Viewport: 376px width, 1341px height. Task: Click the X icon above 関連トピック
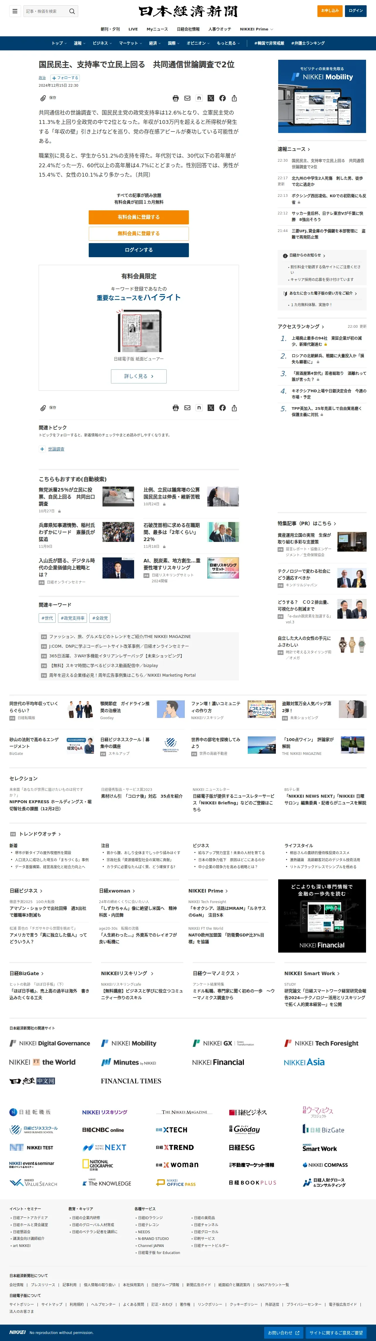pyautogui.click(x=211, y=408)
